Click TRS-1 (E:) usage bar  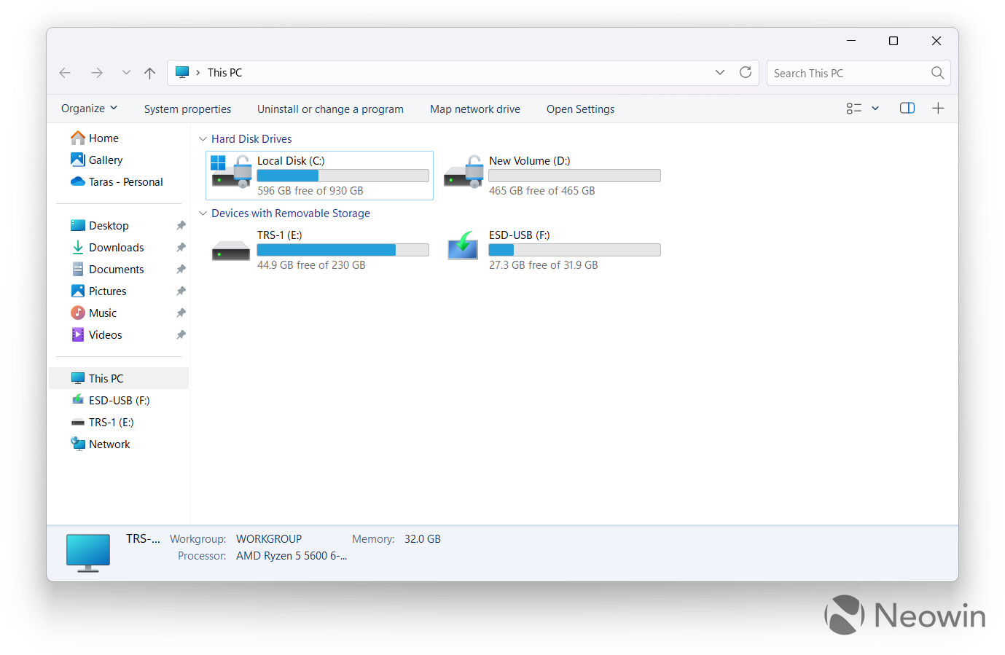(x=343, y=250)
